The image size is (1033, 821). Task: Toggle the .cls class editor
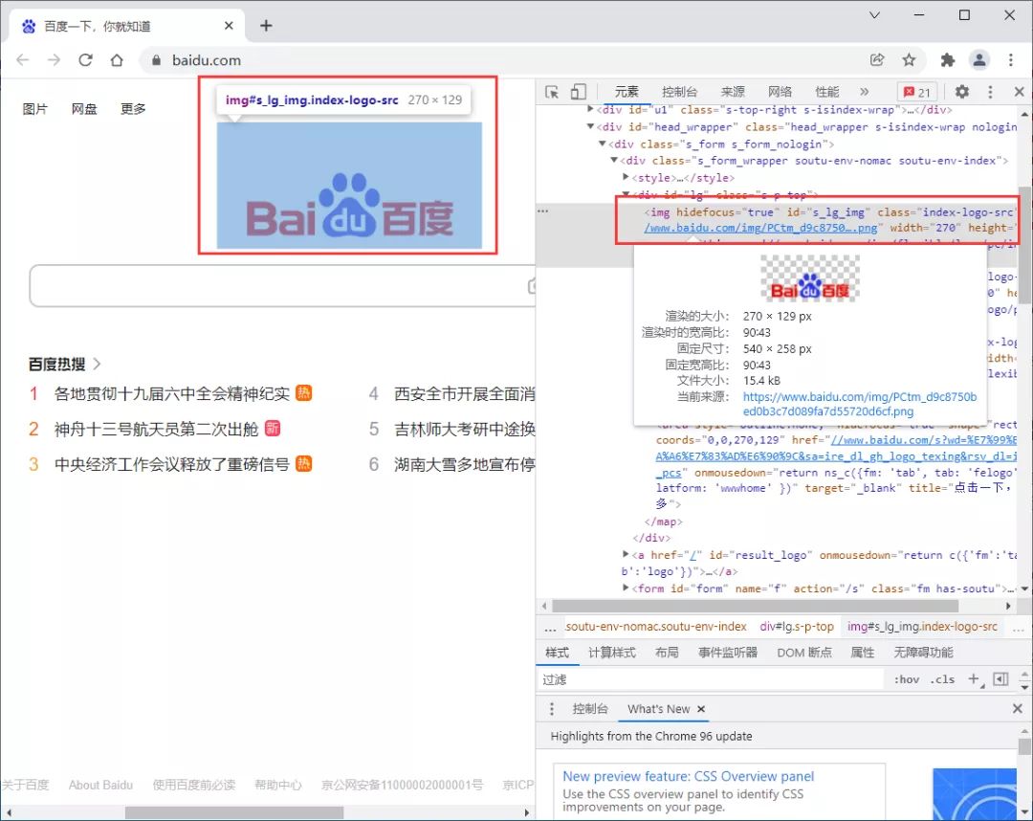tap(943, 679)
